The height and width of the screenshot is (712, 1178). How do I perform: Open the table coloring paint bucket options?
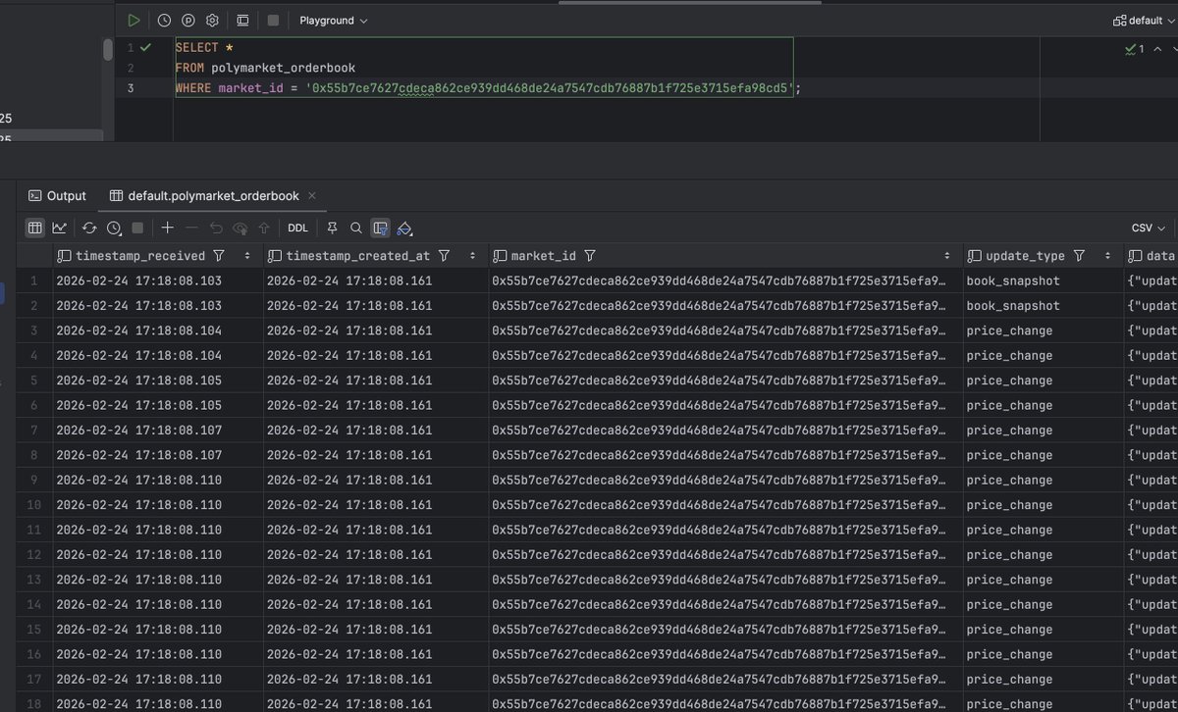click(404, 228)
